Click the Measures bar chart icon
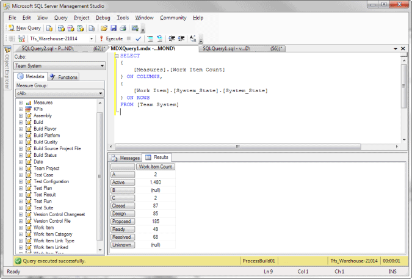 point(29,103)
